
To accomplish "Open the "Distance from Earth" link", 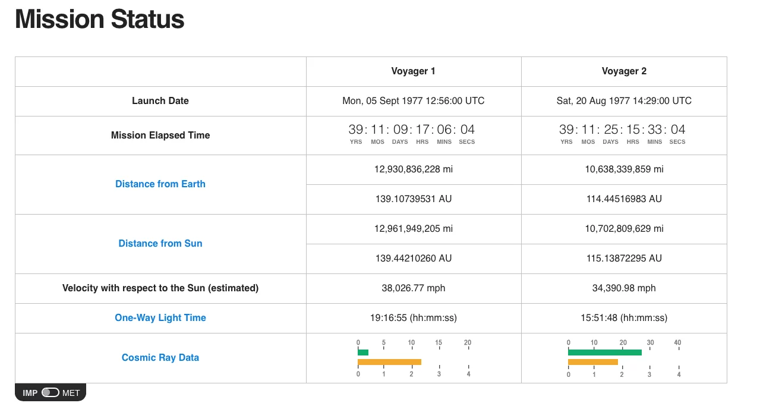I will point(160,184).
